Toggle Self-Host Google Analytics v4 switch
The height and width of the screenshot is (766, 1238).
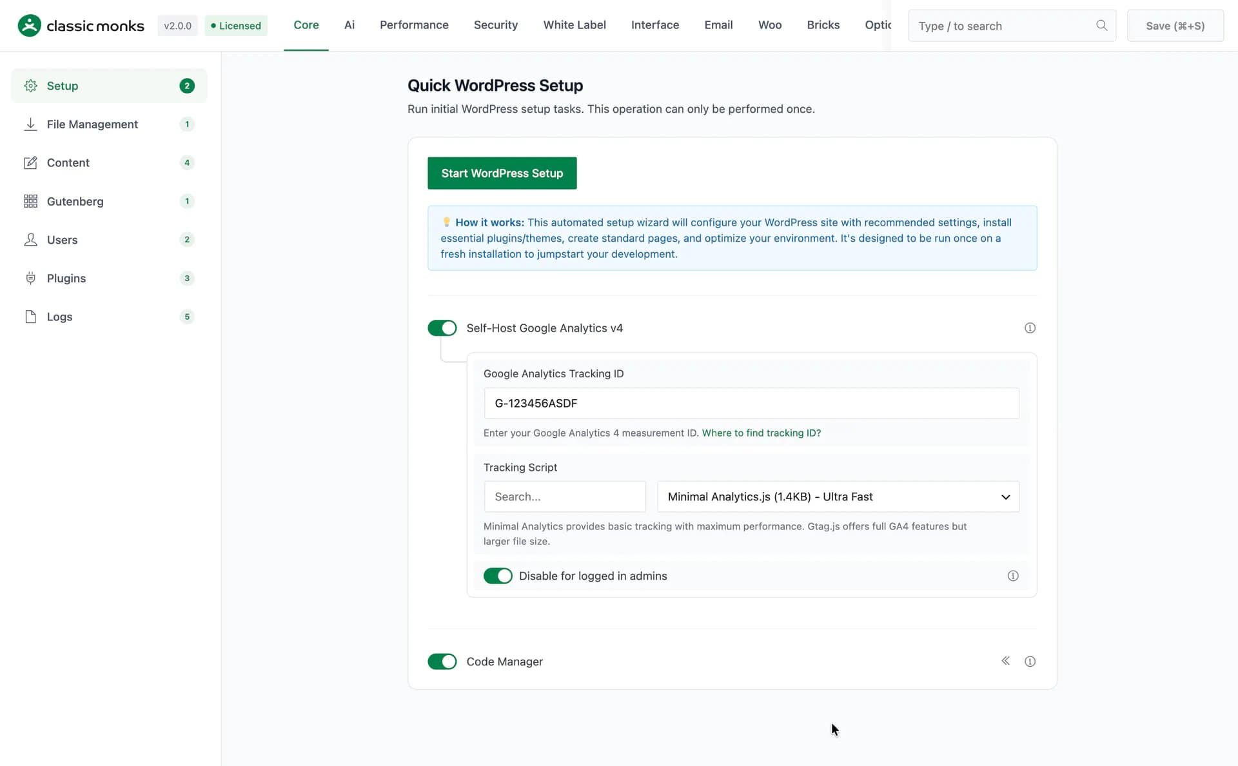[x=442, y=328]
